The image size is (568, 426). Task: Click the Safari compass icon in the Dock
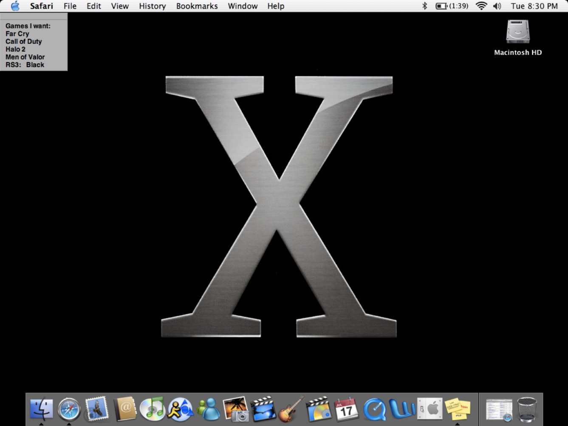[x=69, y=409]
